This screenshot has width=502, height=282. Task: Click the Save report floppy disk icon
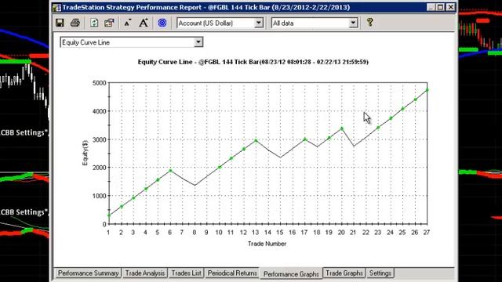pyautogui.click(x=60, y=23)
